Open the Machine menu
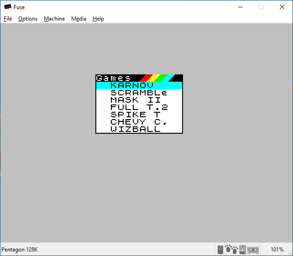Image resolution: width=293 pixels, height=256 pixels. pyautogui.click(x=54, y=19)
